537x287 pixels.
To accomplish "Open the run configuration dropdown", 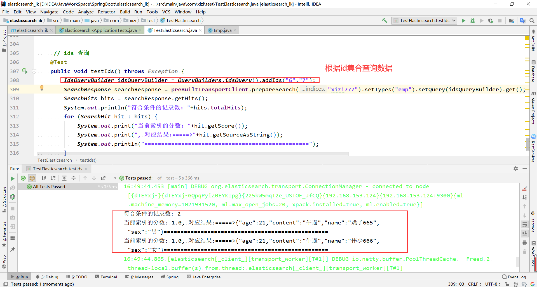I will (424, 21).
